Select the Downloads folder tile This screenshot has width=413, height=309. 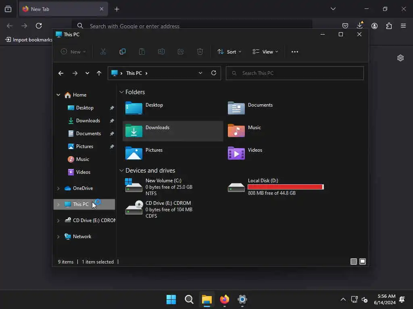(x=173, y=131)
